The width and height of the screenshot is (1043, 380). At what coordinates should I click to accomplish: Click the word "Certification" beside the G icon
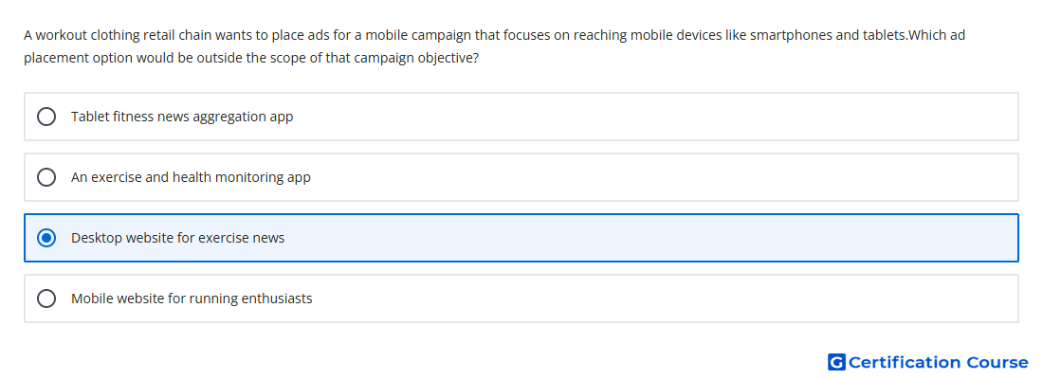pos(905,362)
